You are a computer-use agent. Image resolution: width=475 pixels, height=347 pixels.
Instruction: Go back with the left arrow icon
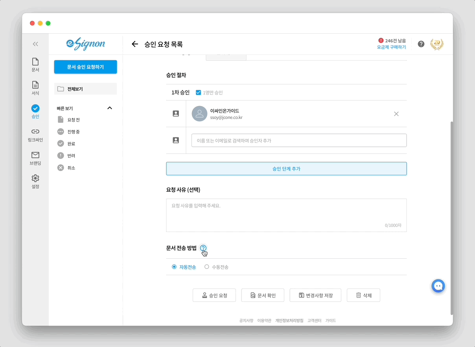[135, 44]
